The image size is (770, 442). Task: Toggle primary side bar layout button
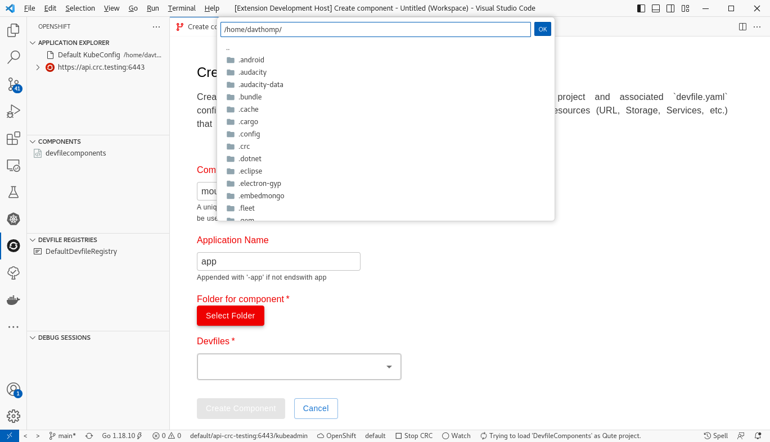coord(641,8)
